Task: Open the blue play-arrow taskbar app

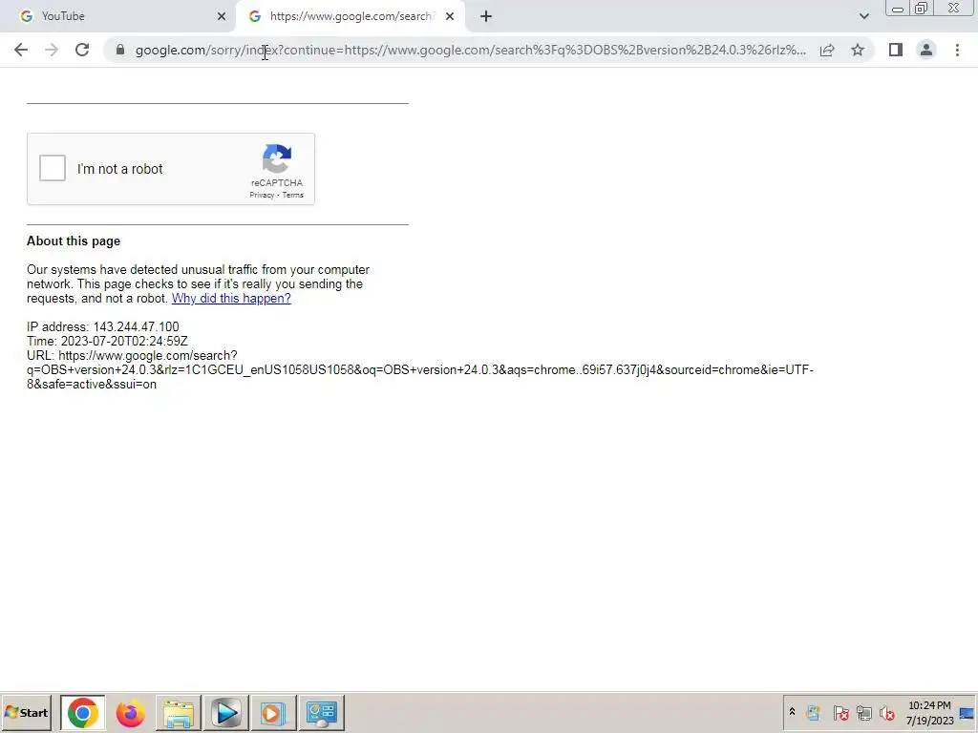Action: pyautogui.click(x=225, y=712)
